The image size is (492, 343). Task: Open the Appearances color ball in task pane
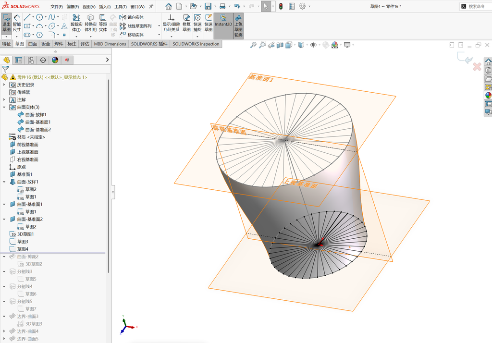coord(488,95)
